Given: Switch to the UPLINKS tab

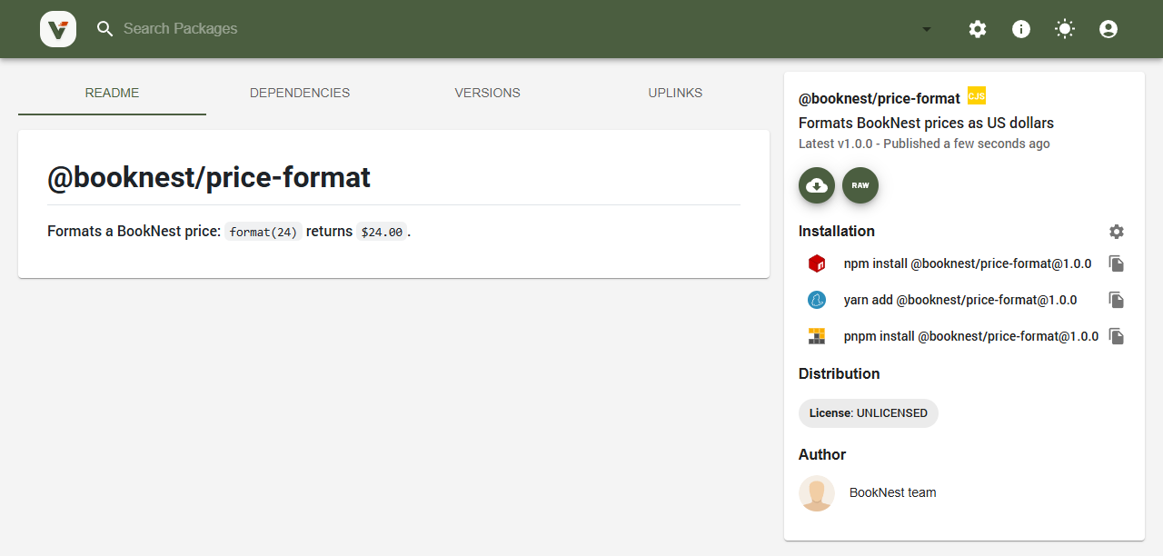Looking at the screenshot, I should [675, 93].
